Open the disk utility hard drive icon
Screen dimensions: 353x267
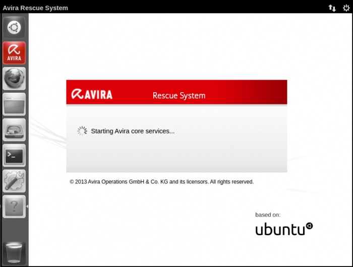point(14,130)
